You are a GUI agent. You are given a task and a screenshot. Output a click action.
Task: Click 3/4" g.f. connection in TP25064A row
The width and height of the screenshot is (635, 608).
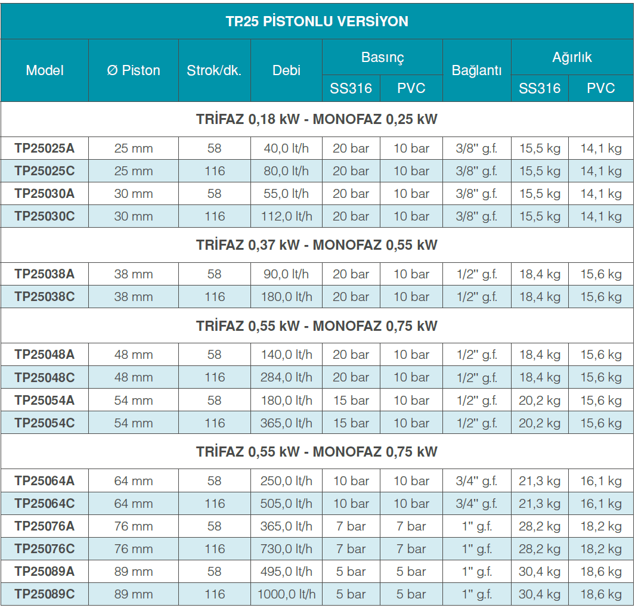[476, 481]
